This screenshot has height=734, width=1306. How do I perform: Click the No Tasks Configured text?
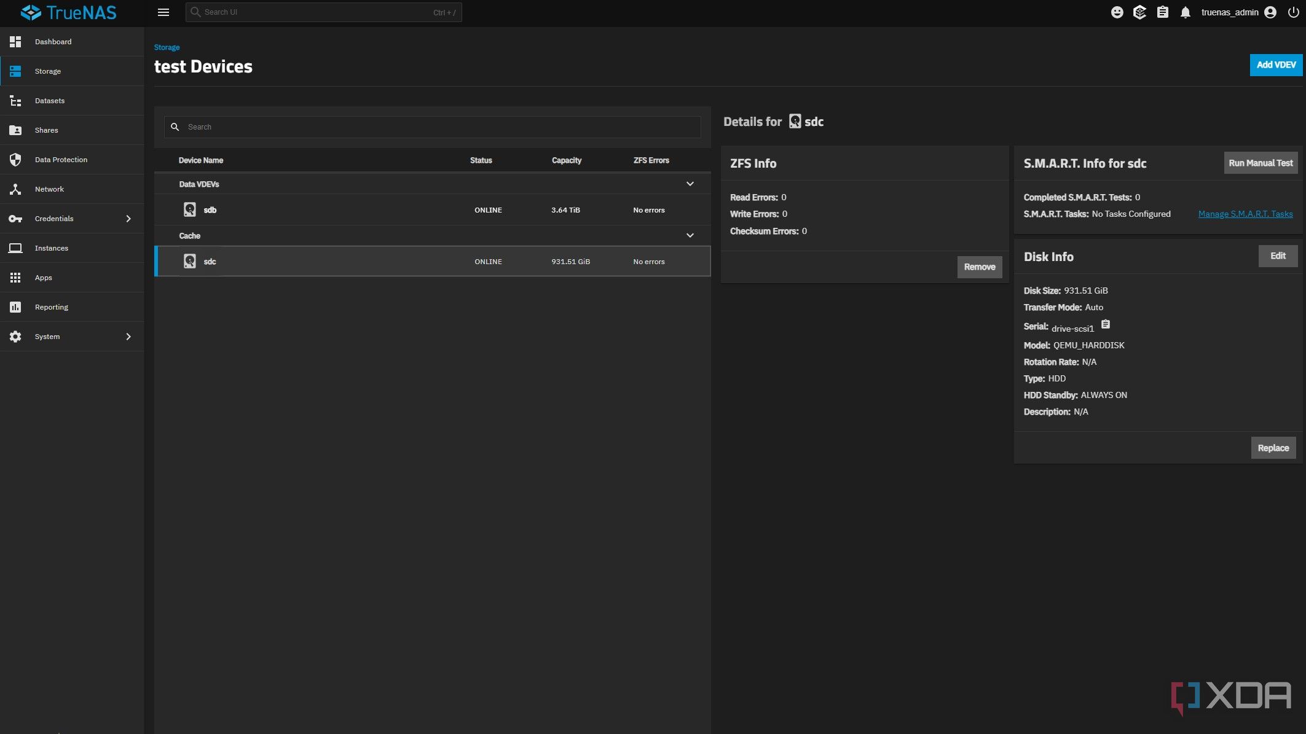pyautogui.click(x=1131, y=214)
